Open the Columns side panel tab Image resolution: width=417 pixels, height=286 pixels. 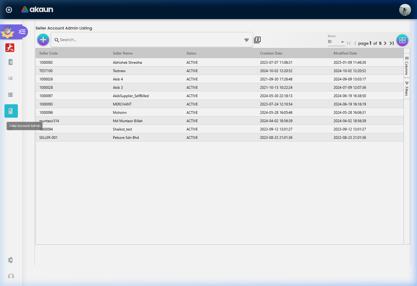tap(407, 66)
